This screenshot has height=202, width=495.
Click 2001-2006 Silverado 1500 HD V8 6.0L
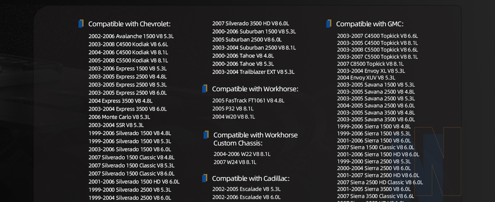134,181
